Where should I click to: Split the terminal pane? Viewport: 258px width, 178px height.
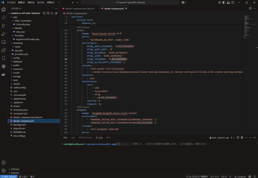click(238, 137)
